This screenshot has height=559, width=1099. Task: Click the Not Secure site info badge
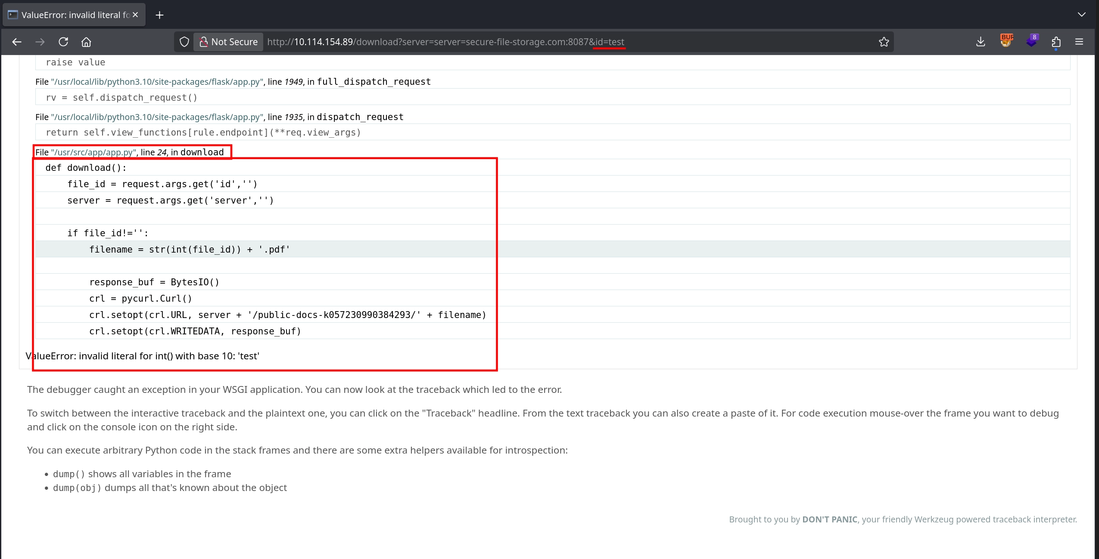pyautogui.click(x=229, y=42)
